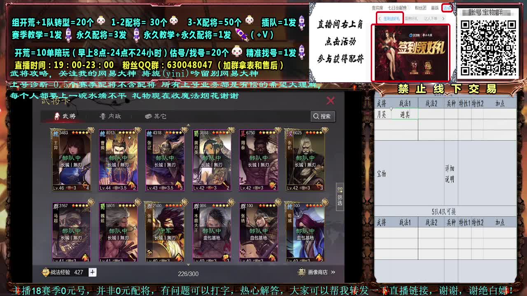Click the upper table's 特性1 column header

[x=464, y=104]
